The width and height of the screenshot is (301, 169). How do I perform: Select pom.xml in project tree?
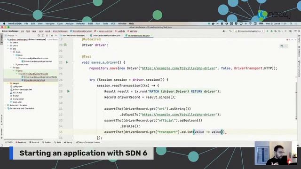click(x=16, y=102)
